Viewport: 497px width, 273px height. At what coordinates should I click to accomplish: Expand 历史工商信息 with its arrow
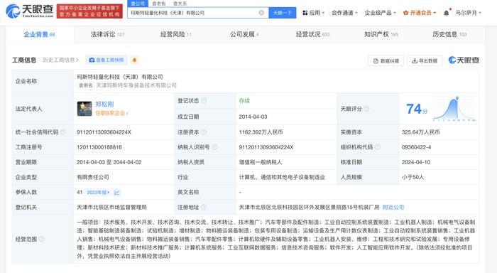60,60
